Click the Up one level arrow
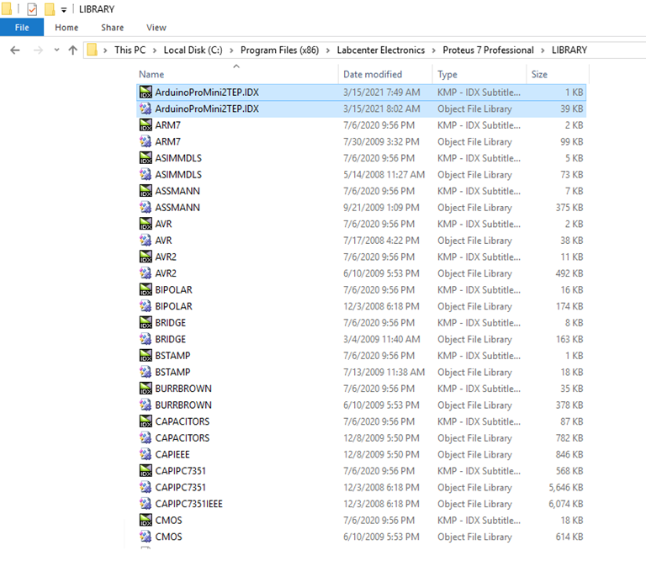Viewport: 646px width, 577px height. point(73,50)
